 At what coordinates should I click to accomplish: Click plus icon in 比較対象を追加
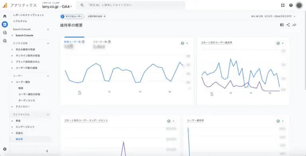tap(104, 16)
